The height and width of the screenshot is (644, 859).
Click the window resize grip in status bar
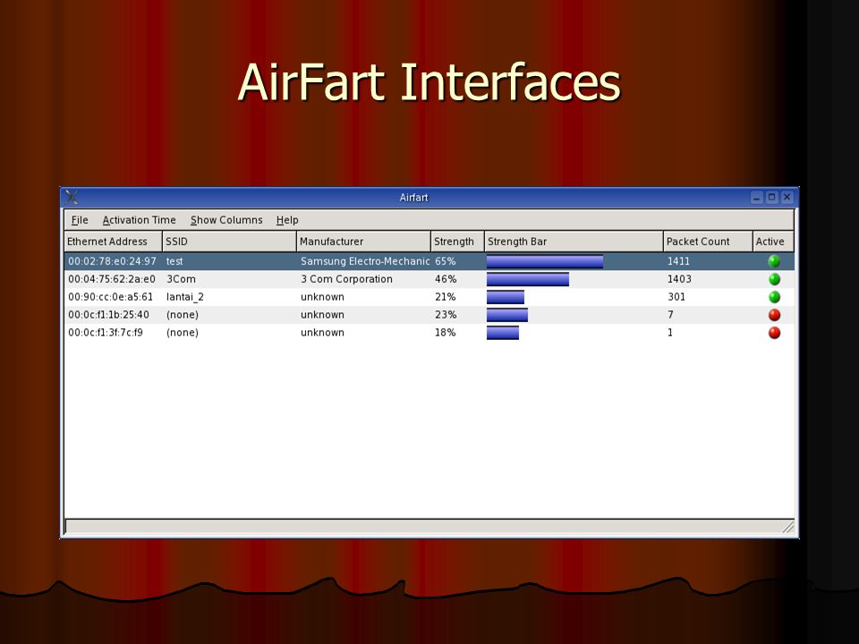tap(787, 527)
